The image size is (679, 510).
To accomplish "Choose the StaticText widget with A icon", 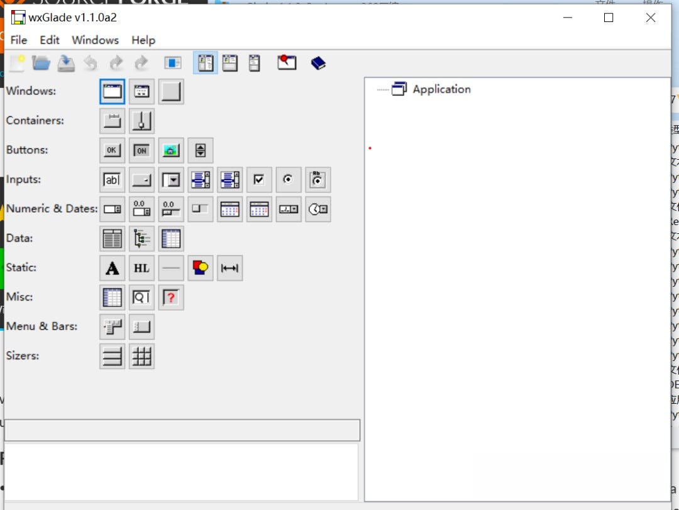I will (x=112, y=268).
